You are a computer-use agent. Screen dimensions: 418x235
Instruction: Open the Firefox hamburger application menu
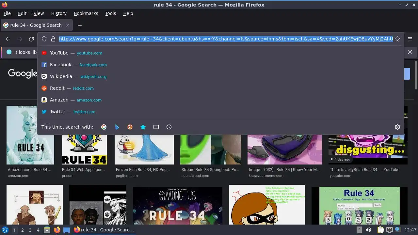(410, 39)
